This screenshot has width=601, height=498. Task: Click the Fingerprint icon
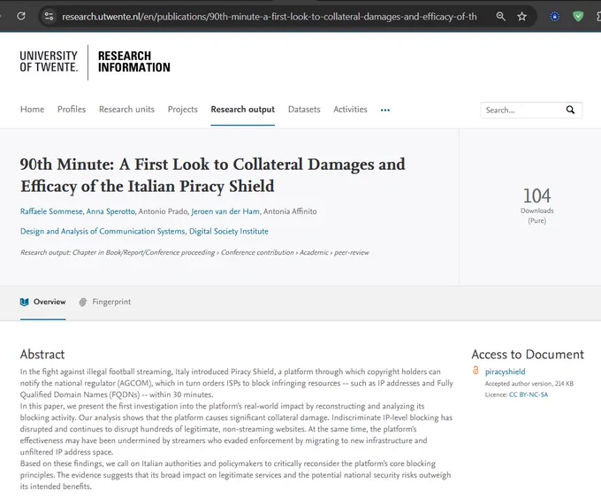[83, 302]
